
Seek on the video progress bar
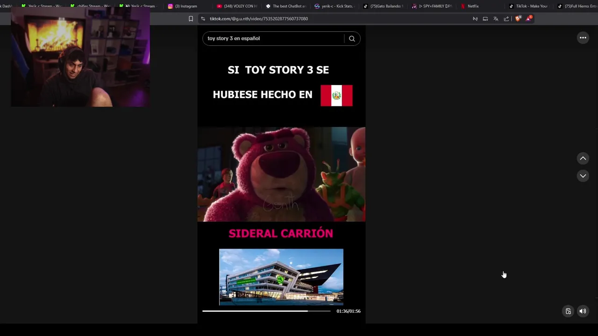click(x=266, y=311)
